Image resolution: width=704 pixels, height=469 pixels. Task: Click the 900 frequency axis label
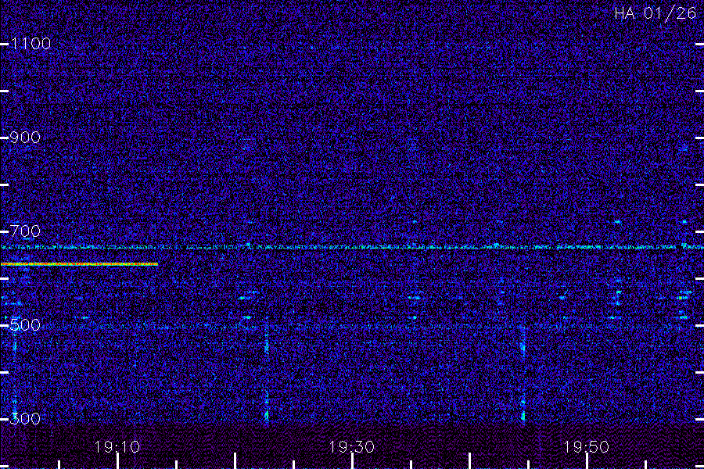coord(25,138)
